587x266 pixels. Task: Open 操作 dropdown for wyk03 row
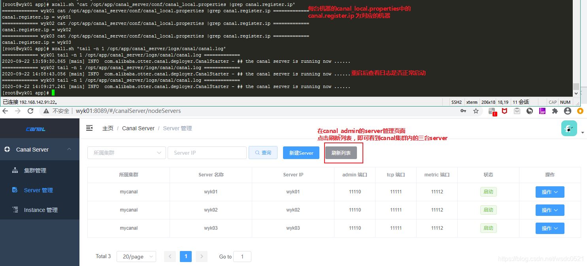click(x=550, y=228)
